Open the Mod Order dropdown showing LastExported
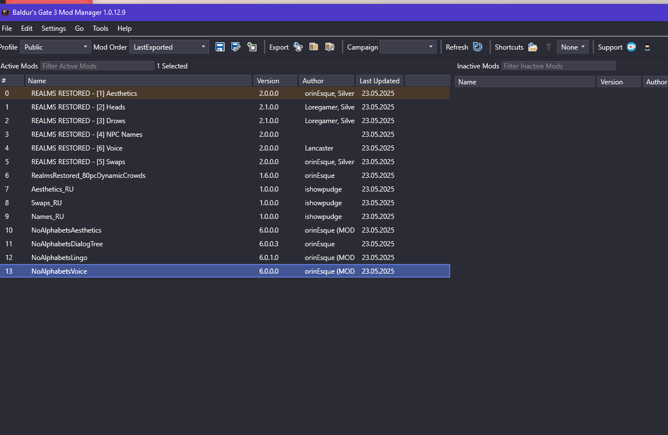668x435 pixels. coord(169,47)
